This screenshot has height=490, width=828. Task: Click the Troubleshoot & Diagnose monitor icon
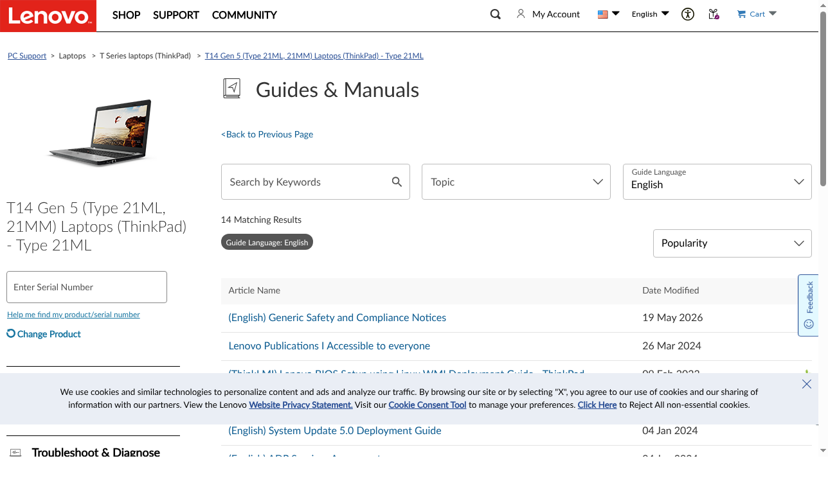(15, 453)
